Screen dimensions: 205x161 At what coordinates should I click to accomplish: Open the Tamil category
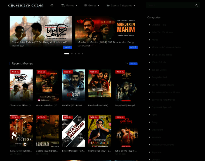pos(154,115)
